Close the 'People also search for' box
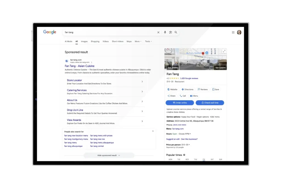Image resolution: width=281 pixels, height=187 pixels. [x=153, y=131]
